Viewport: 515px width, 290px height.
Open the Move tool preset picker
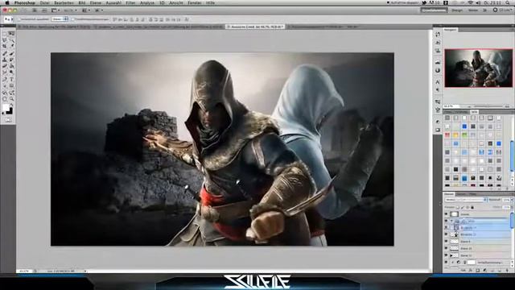(x=8, y=19)
